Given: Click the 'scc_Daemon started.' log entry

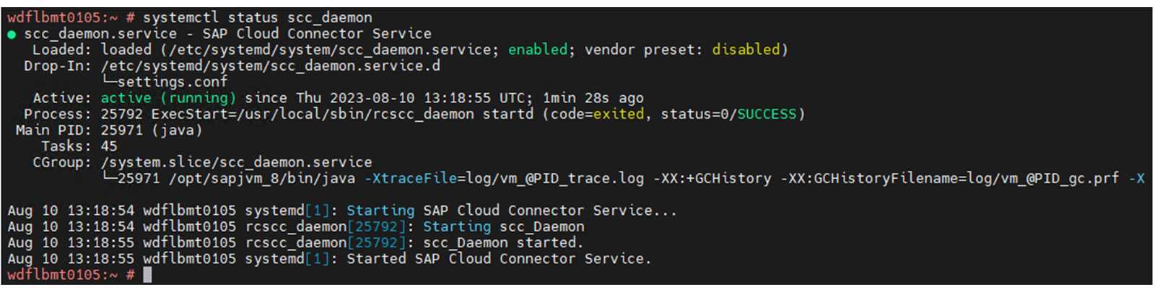Looking at the screenshot, I should (x=503, y=243).
